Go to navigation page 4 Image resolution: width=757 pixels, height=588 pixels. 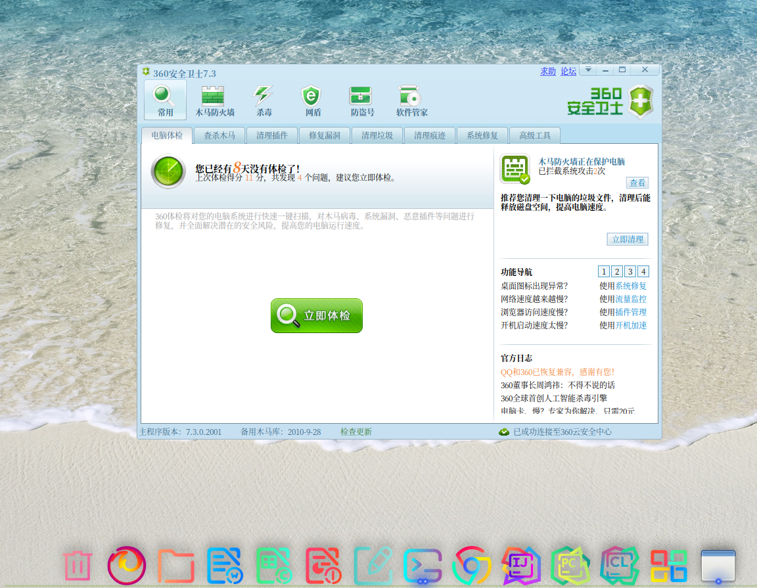[x=643, y=271]
